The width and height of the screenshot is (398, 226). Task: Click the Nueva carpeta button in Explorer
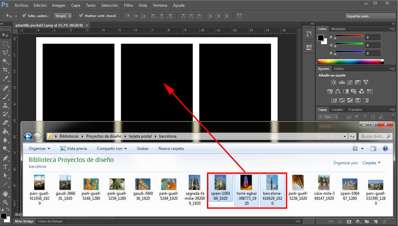pyautogui.click(x=171, y=149)
